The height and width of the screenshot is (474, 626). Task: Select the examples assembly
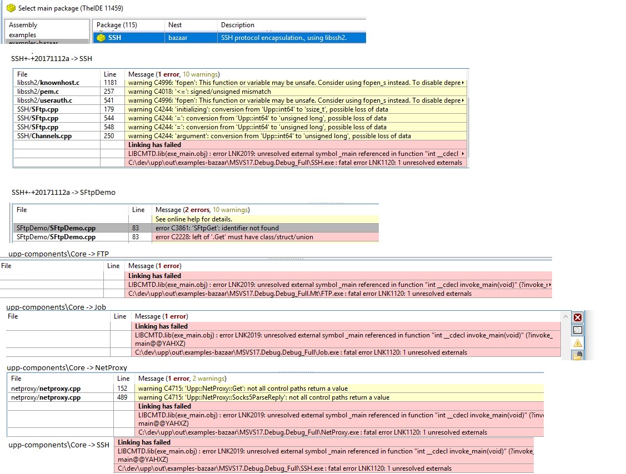point(23,35)
